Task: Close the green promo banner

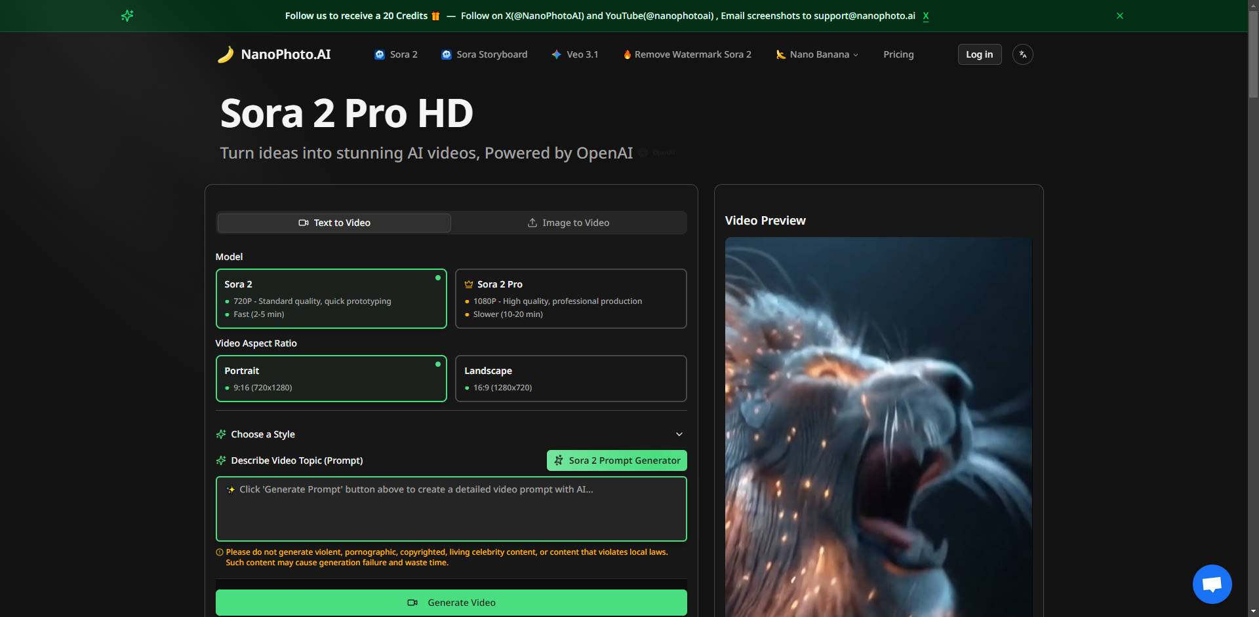Action: (x=1119, y=16)
